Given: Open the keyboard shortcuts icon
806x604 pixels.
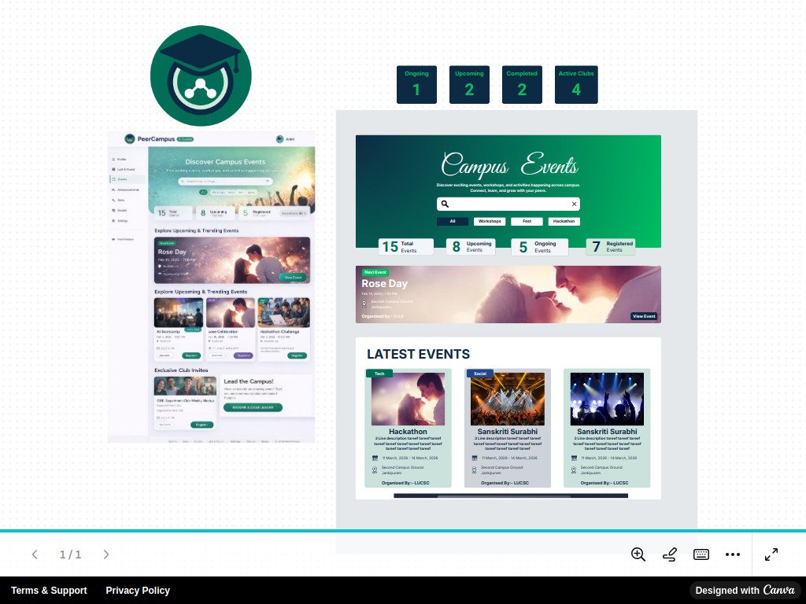Looking at the screenshot, I should tap(701, 554).
